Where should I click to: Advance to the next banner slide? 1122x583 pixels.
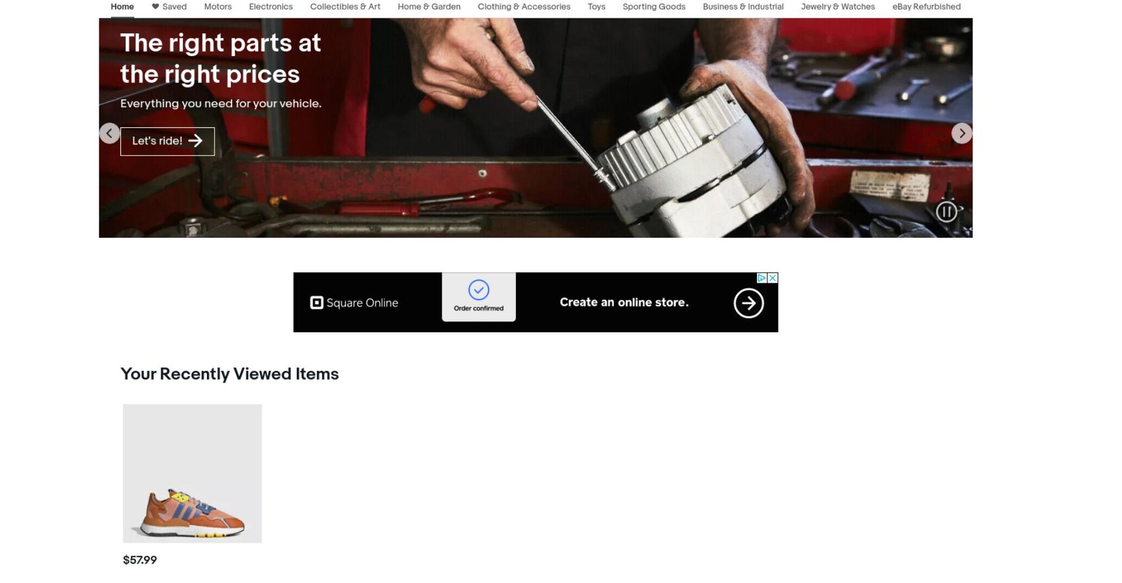coord(962,133)
